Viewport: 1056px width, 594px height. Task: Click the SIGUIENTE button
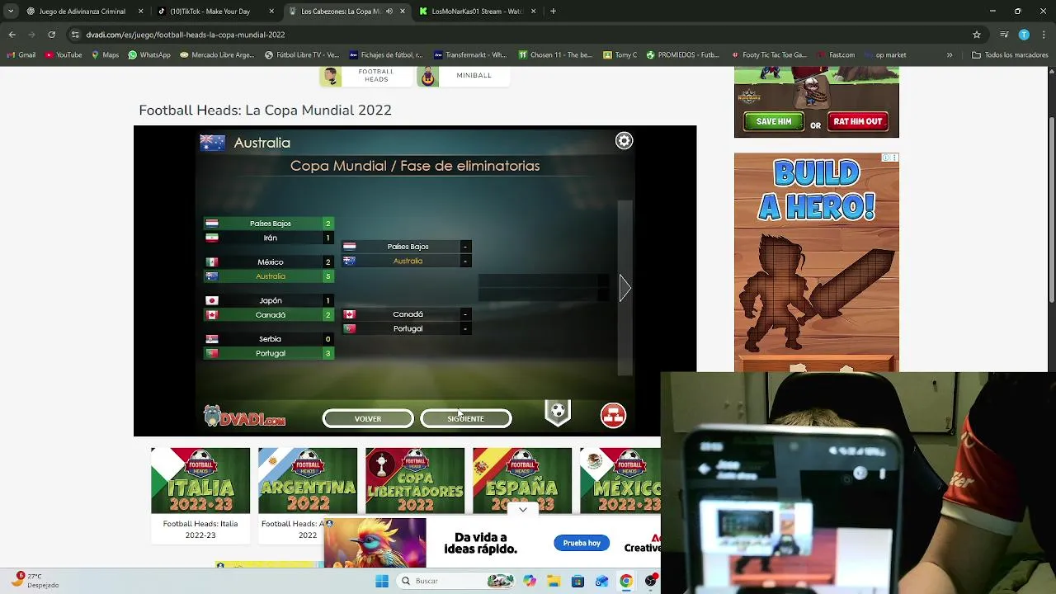coord(466,419)
